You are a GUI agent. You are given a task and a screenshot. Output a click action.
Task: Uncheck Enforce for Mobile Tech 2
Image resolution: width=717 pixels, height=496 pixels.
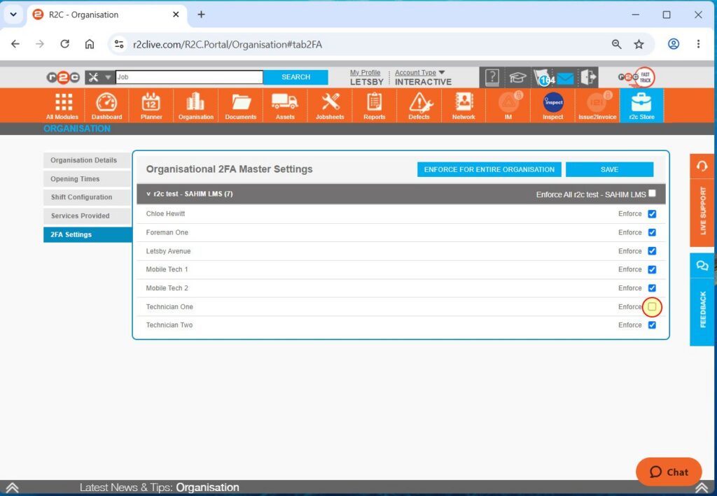(x=652, y=288)
